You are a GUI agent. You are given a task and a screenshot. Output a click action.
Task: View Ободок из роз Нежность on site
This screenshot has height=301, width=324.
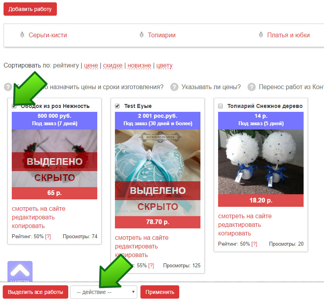[39, 209]
